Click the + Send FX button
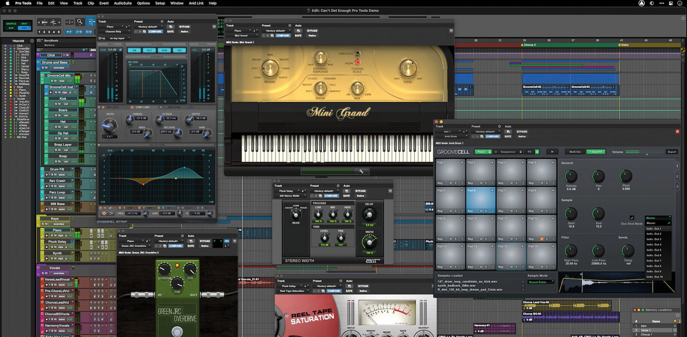 click(x=596, y=152)
